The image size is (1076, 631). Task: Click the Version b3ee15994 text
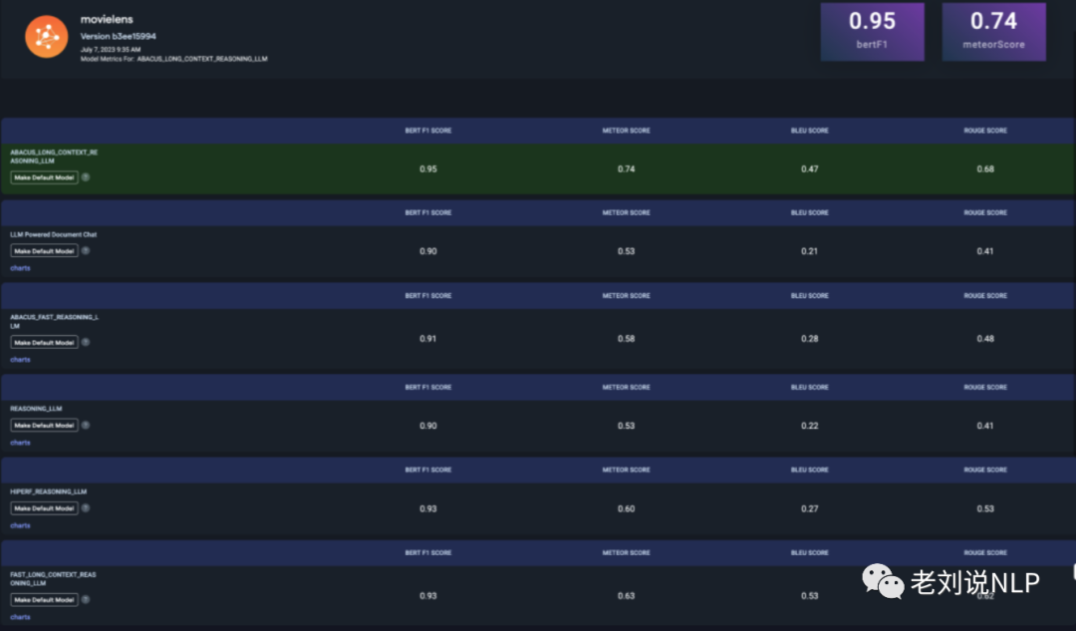(x=118, y=36)
